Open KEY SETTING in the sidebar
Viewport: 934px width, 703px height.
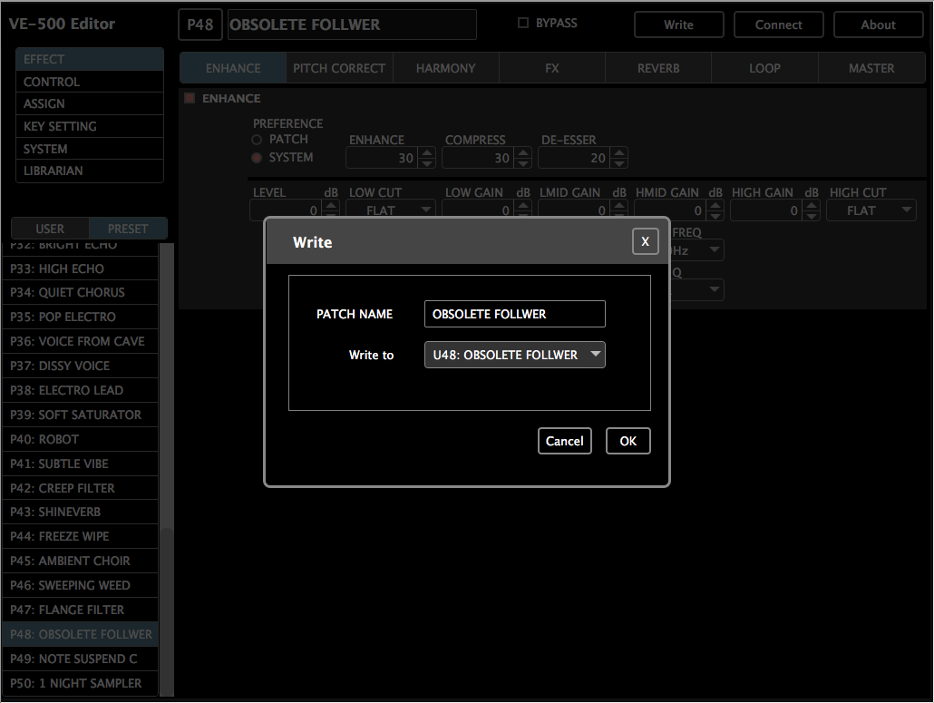tap(90, 126)
